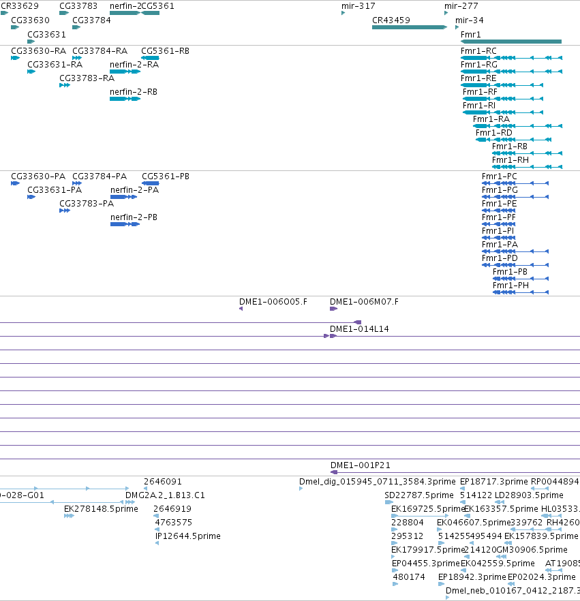Screen dimensions: 580x601
Task: Select the mir-277 gene label
Action: pos(461,6)
